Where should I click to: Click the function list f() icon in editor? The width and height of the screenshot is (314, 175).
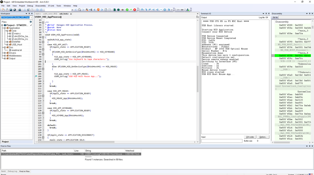point(198,17)
